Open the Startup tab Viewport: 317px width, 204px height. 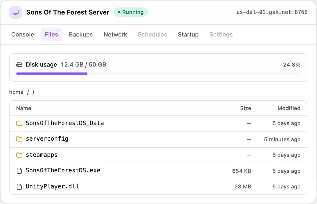pyautogui.click(x=188, y=34)
